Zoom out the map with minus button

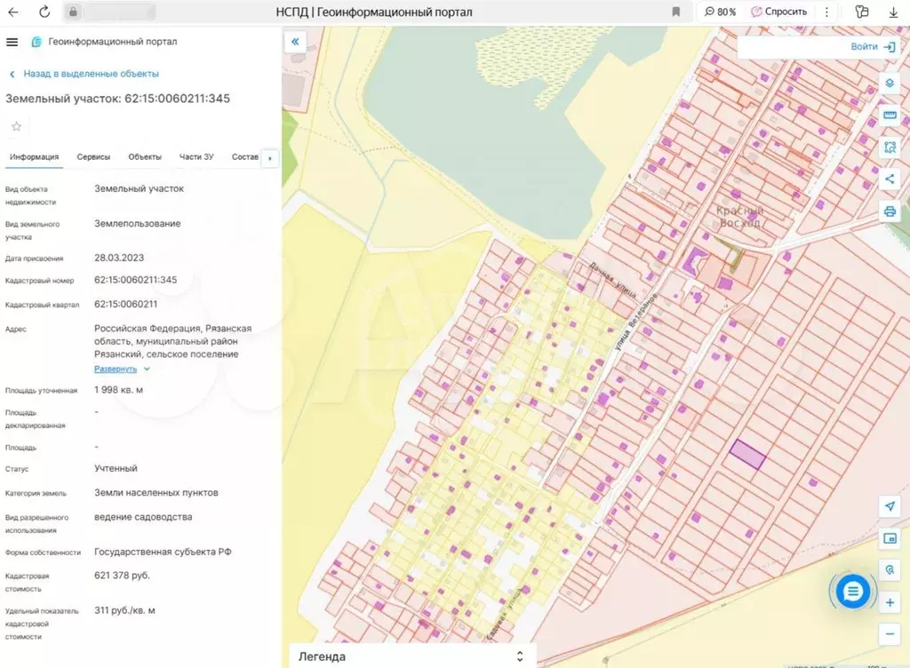890,633
